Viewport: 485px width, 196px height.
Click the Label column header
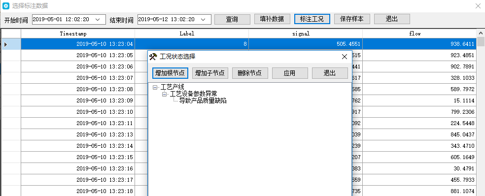point(192,33)
